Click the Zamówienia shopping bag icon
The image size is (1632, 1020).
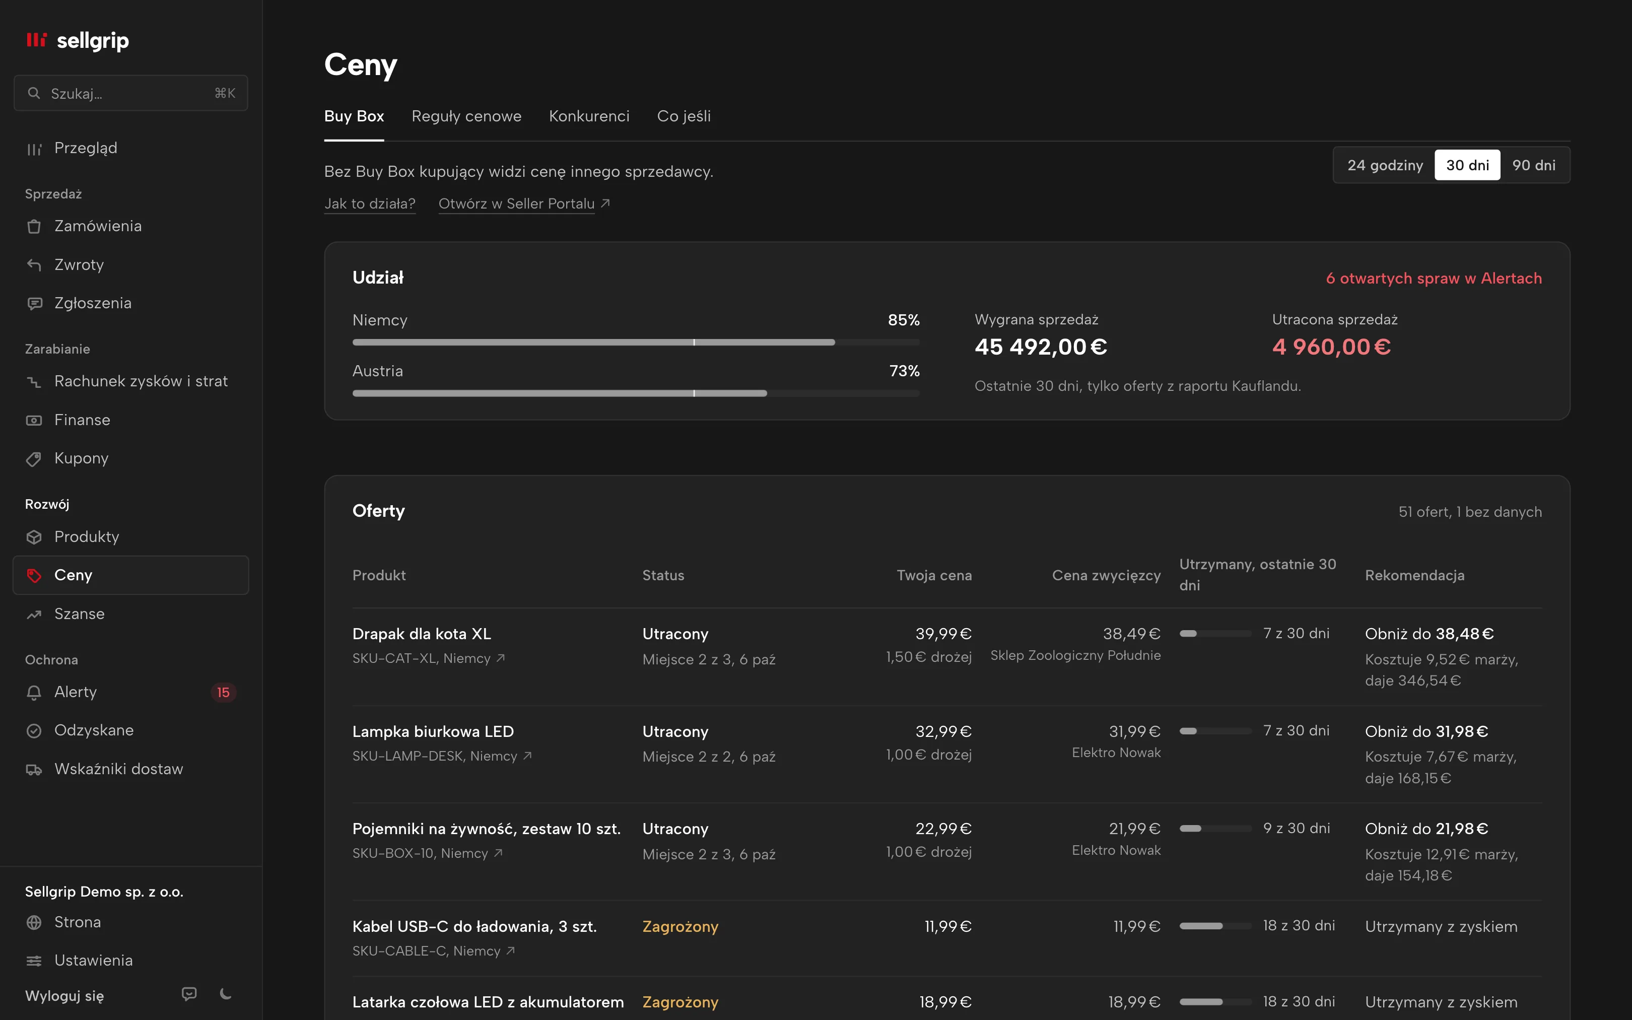(34, 227)
